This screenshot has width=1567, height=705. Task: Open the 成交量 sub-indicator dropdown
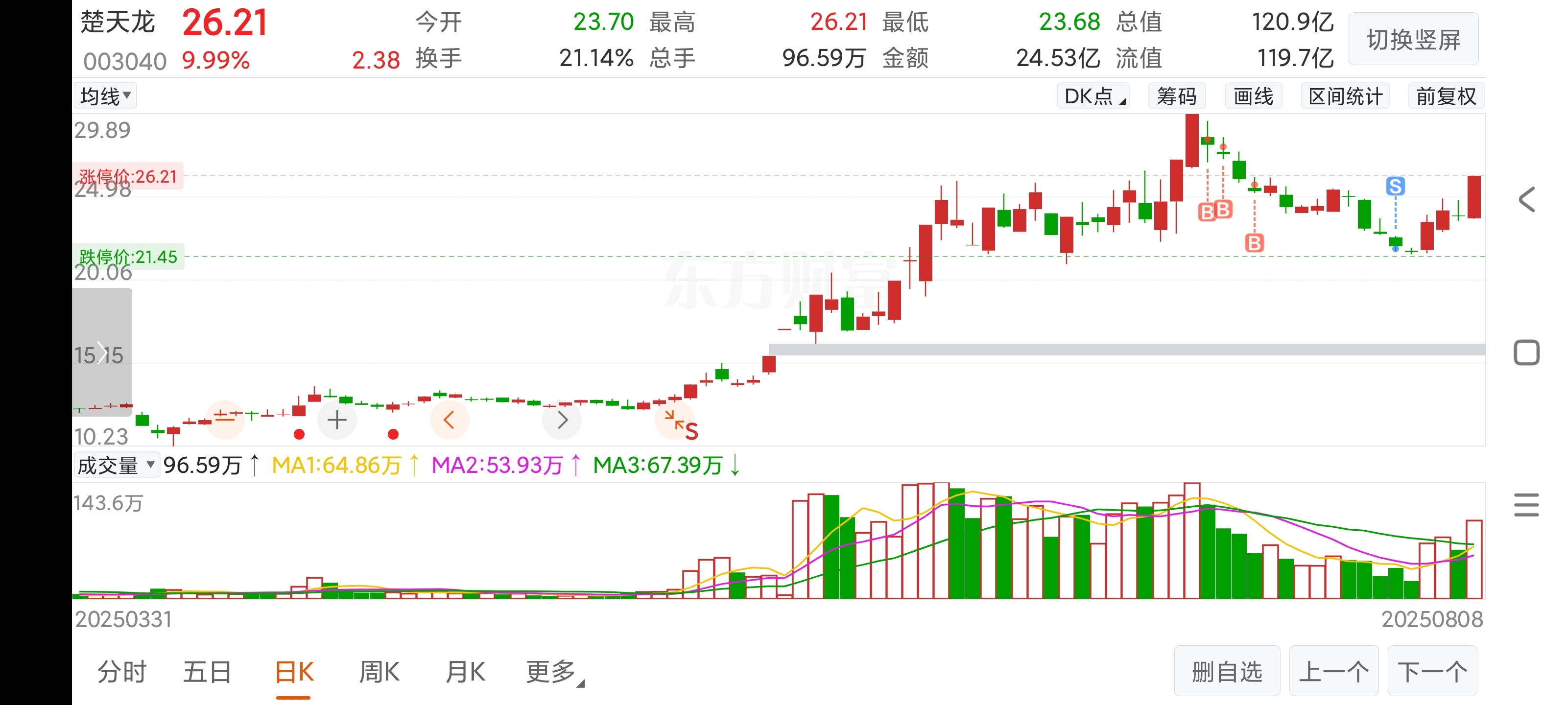click(x=116, y=465)
